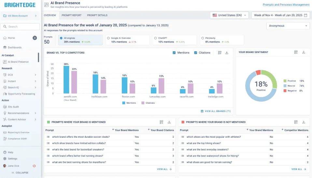Download the Your Brand Sentiment chart
312x178 pixels.
point(304,52)
